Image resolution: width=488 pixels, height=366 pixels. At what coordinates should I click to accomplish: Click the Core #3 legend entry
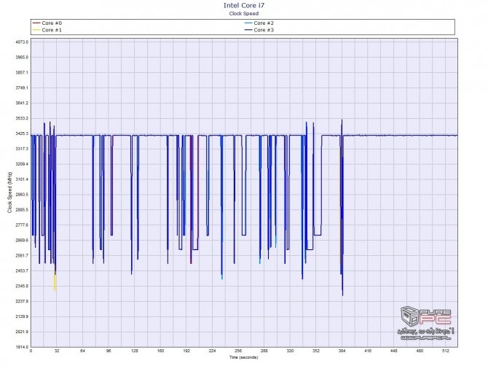click(x=259, y=30)
